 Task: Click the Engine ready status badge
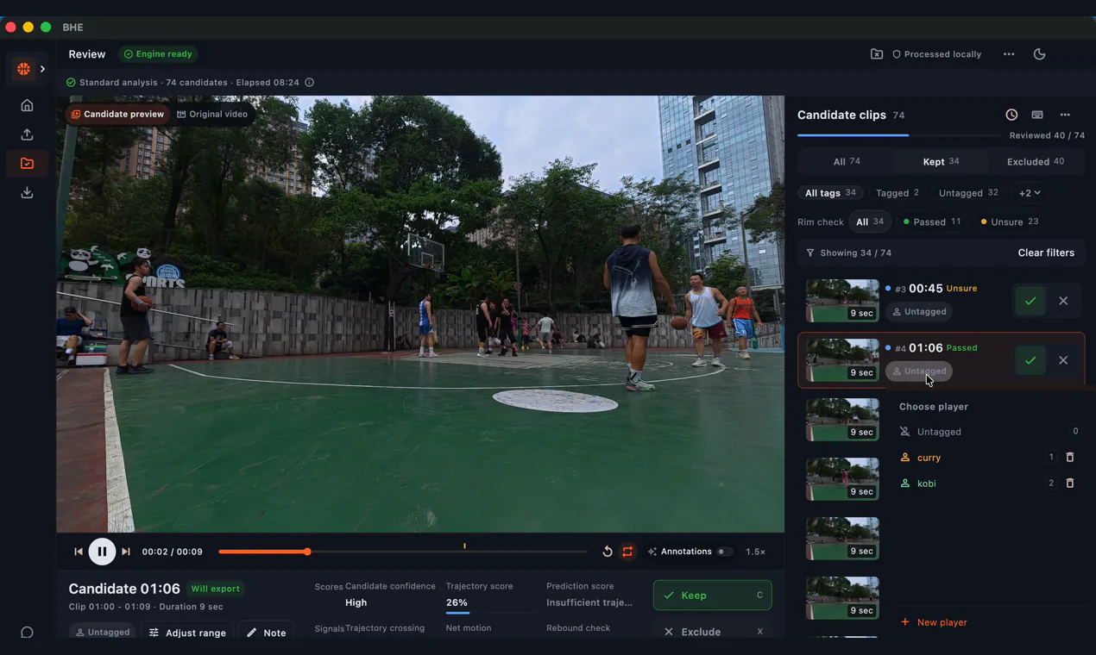[158, 53]
